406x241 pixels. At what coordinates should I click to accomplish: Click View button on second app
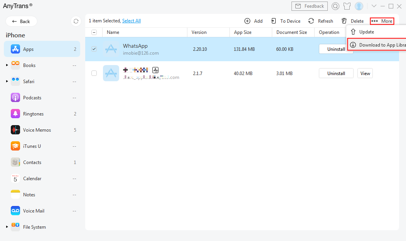coord(365,73)
